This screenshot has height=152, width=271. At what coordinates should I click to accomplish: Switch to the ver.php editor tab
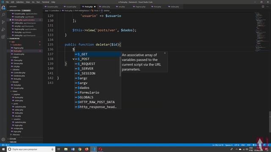tap(122, 7)
